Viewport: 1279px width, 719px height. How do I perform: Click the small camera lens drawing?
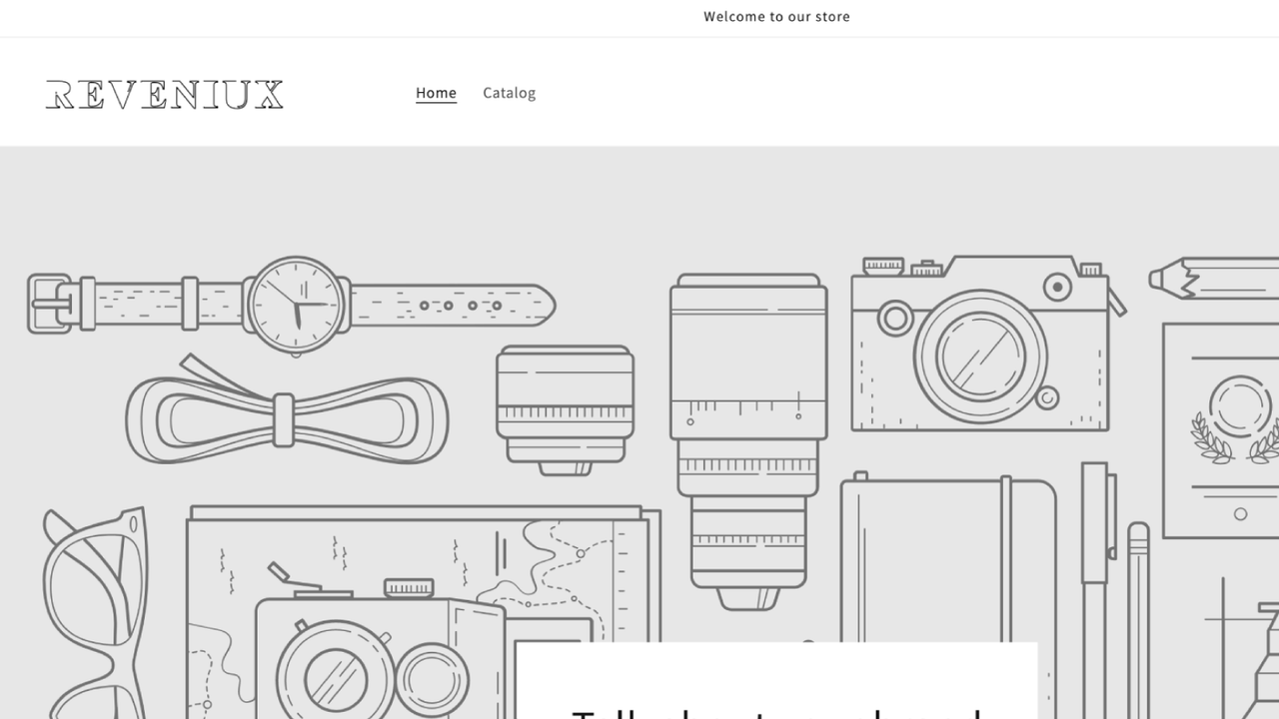coord(566,409)
